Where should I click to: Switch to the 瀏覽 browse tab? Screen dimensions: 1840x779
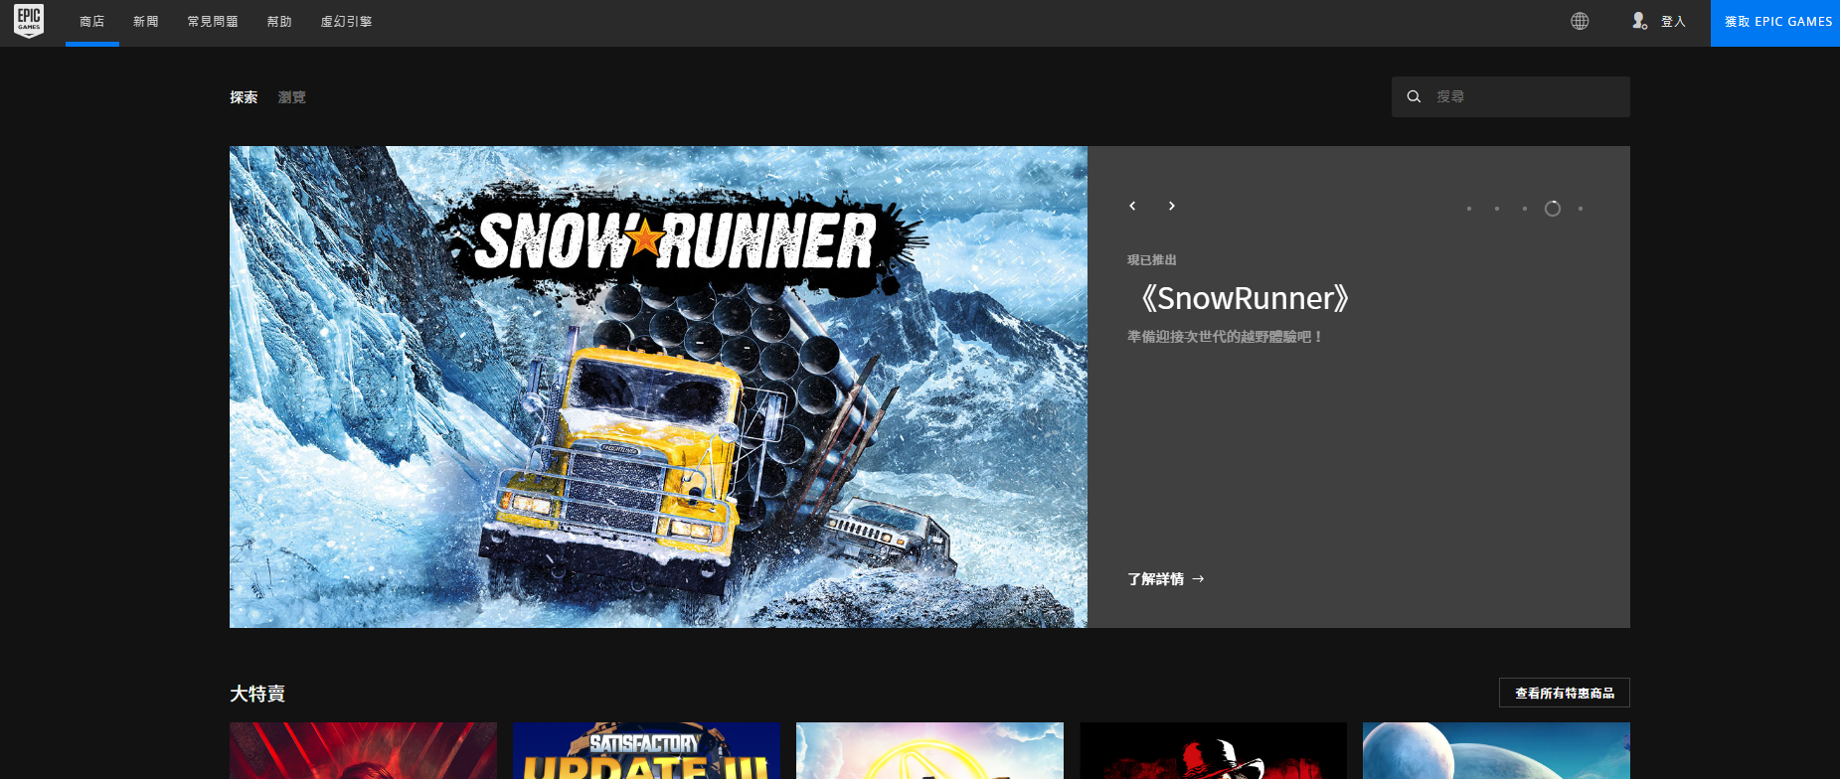[x=292, y=97]
